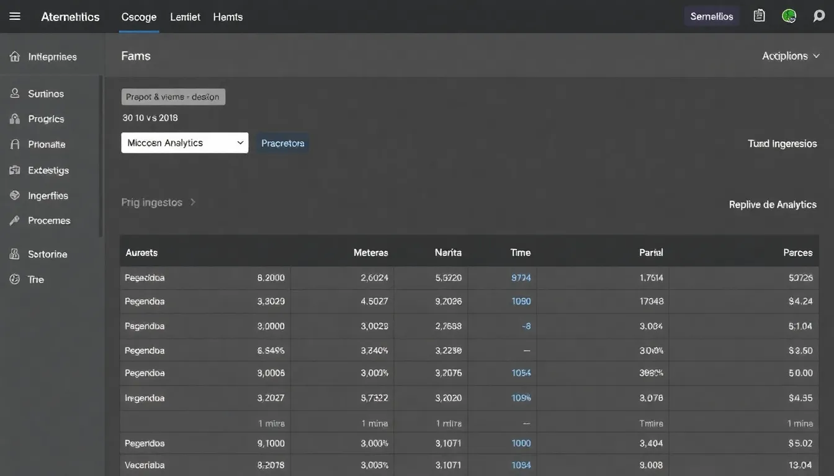The height and width of the screenshot is (476, 834).
Task: Open search with the magnifier icon
Action: [x=819, y=16]
